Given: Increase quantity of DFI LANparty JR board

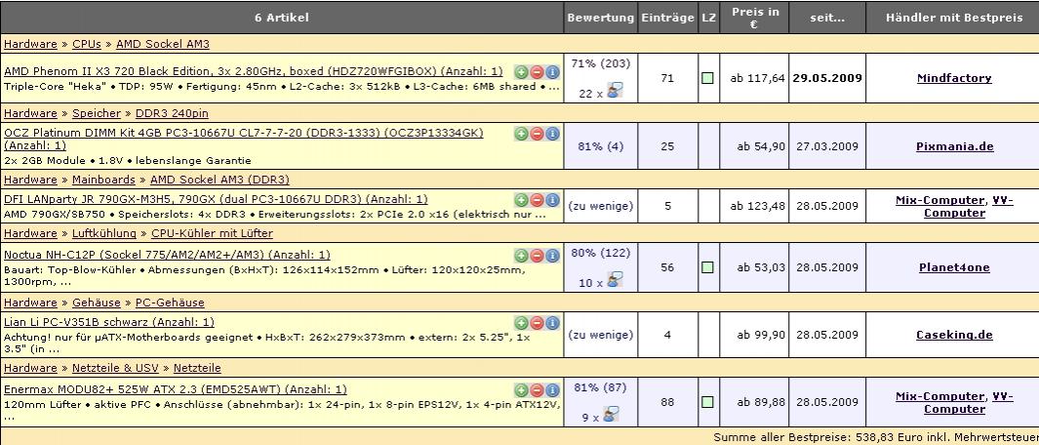Looking at the screenshot, I should click(x=521, y=200).
